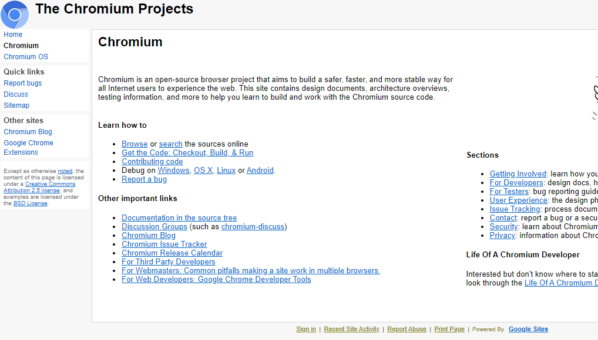Open the Home sidebar link
This screenshot has width=598, height=340.
click(x=13, y=34)
